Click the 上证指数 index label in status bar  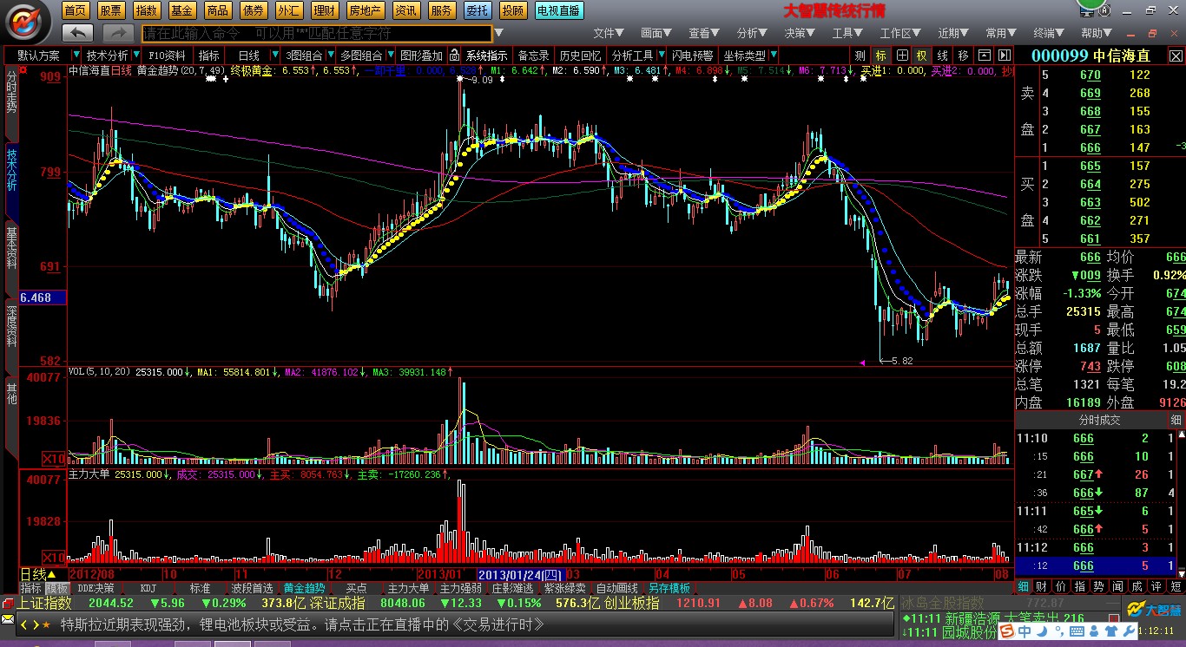coord(46,603)
